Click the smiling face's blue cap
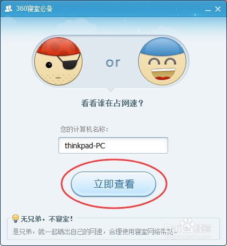The image size is (227, 246). click(x=162, y=46)
